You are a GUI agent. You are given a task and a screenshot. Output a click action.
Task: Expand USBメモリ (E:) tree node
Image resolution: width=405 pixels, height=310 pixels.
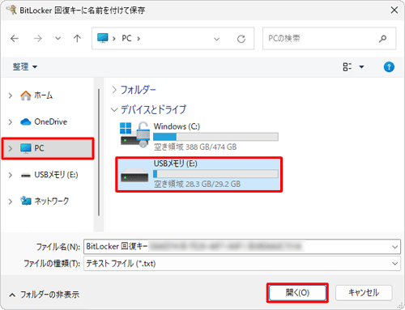click(x=11, y=175)
